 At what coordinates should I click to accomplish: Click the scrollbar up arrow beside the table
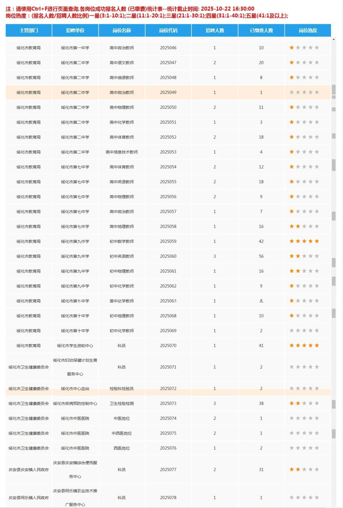coord(333,39)
